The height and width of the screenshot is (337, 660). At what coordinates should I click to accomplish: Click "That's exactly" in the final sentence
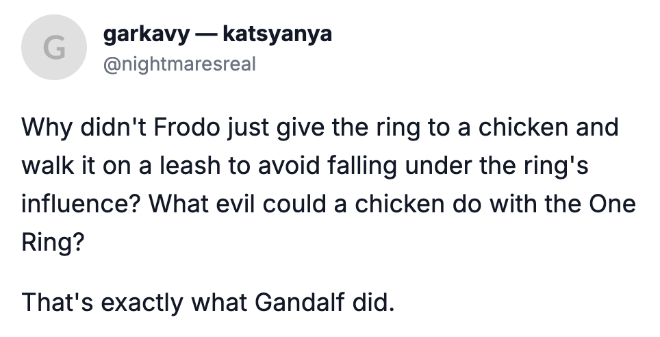(x=93, y=302)
